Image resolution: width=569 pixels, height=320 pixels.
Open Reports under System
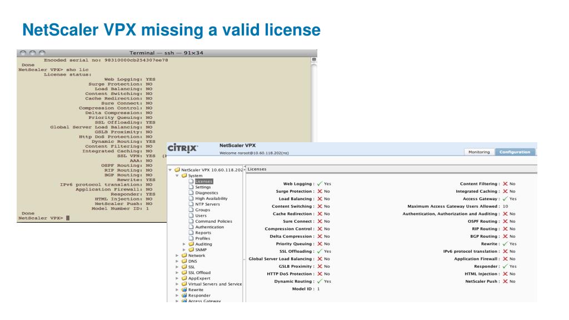click(203, 233)
